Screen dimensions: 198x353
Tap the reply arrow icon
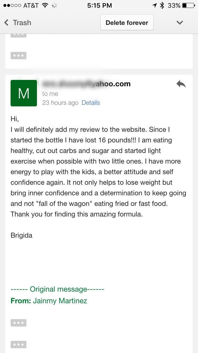point(181,84)
